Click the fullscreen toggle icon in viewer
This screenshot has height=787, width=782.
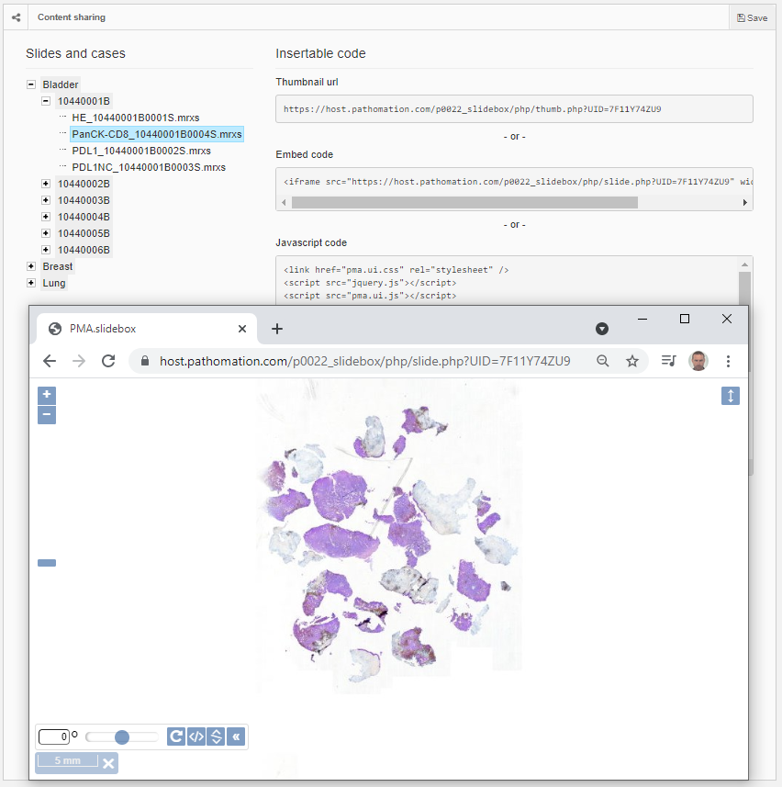tap(731, 396)
